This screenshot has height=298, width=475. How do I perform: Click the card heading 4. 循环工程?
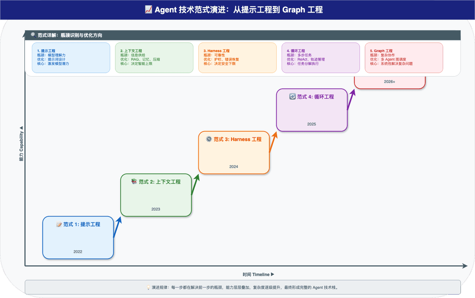coord(296,51)
